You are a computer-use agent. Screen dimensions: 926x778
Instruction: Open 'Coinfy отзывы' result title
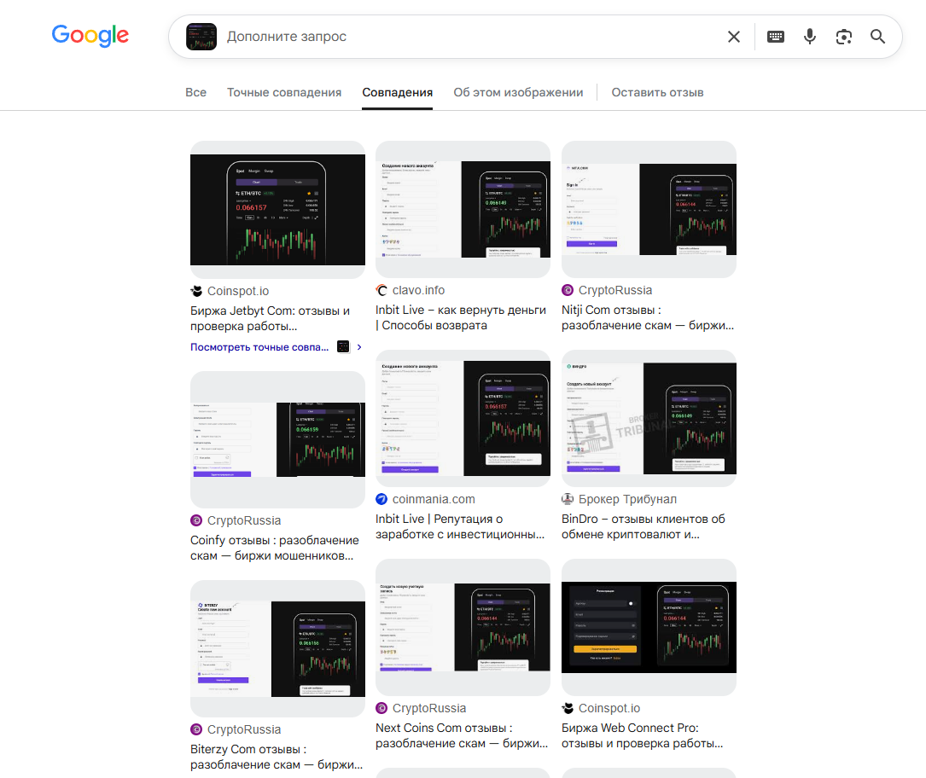pyautogui.click(x=275, y=548)
